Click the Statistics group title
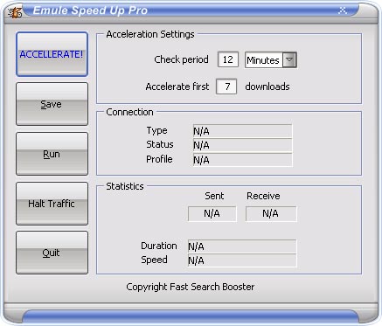 (x=125, y=186)
